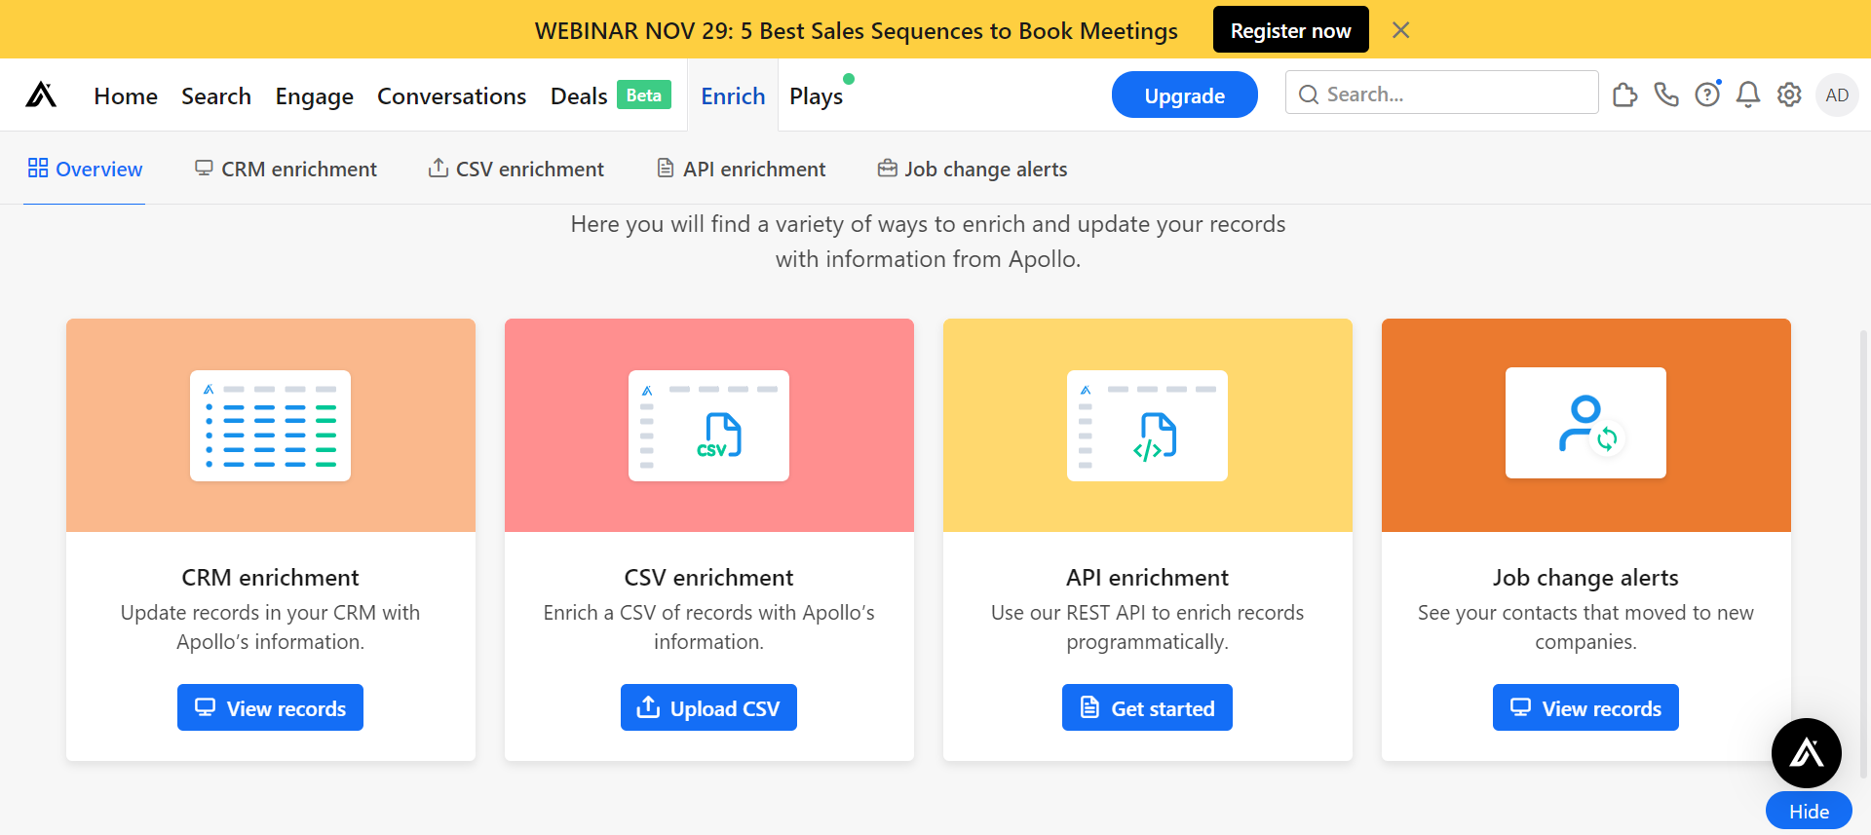Click Register now in webinar banner
Screen dimensions: 1871x835
(1290, 30)
